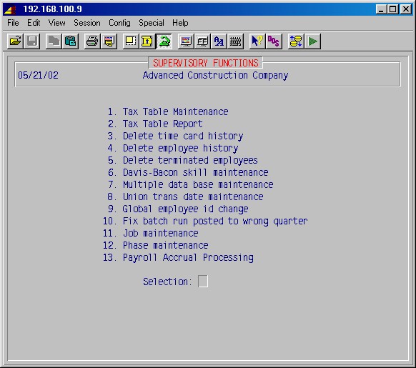This screenshot has width=416, height=368.
Task: Click the print screen notes icon
Action: point(109,41)
